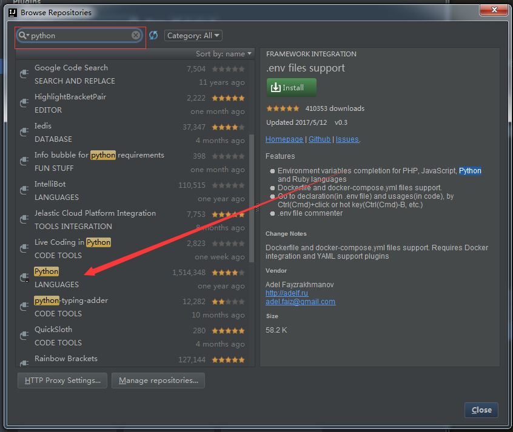Select Iedis plugin name

coord(43,126)
